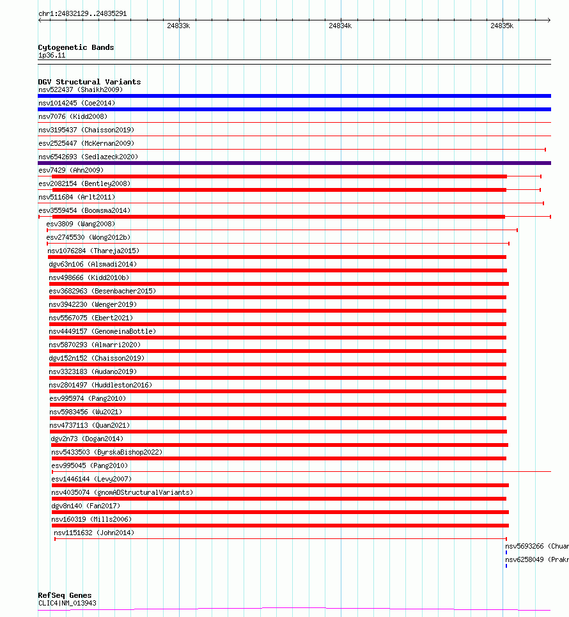
Task: Select variant nsv4449157 (GenomeinaBottle)
Action: (102, 331)
